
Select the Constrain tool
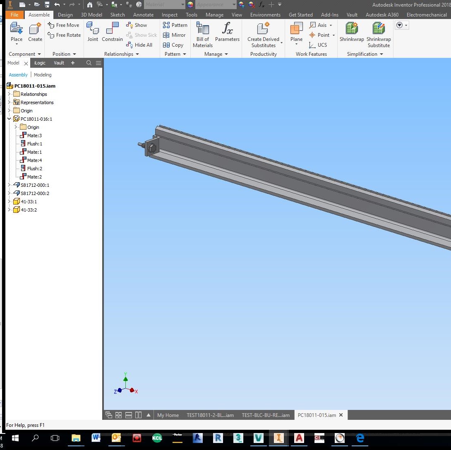112,32
